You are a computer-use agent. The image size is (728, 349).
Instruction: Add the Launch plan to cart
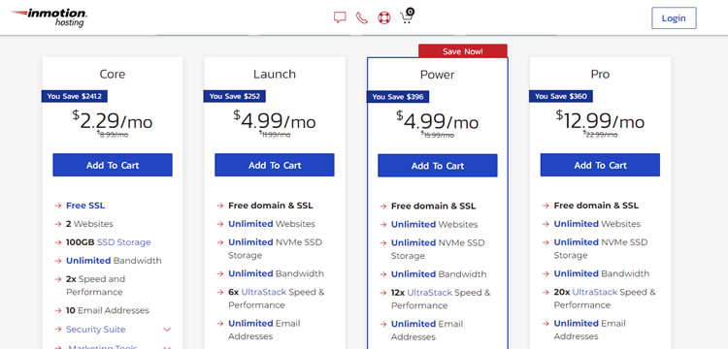point(275,165)
